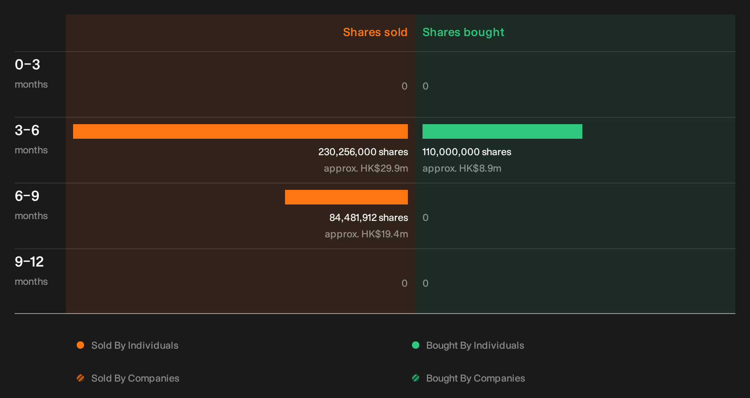Click the 84,481,912 shares value

tap(369, 218)
